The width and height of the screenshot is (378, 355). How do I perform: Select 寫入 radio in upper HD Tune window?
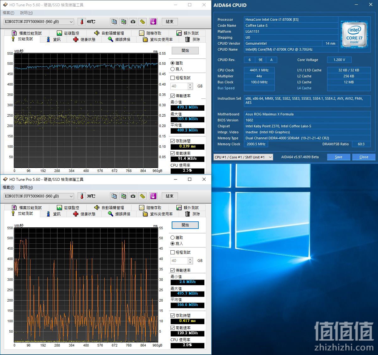click(172, 69)
